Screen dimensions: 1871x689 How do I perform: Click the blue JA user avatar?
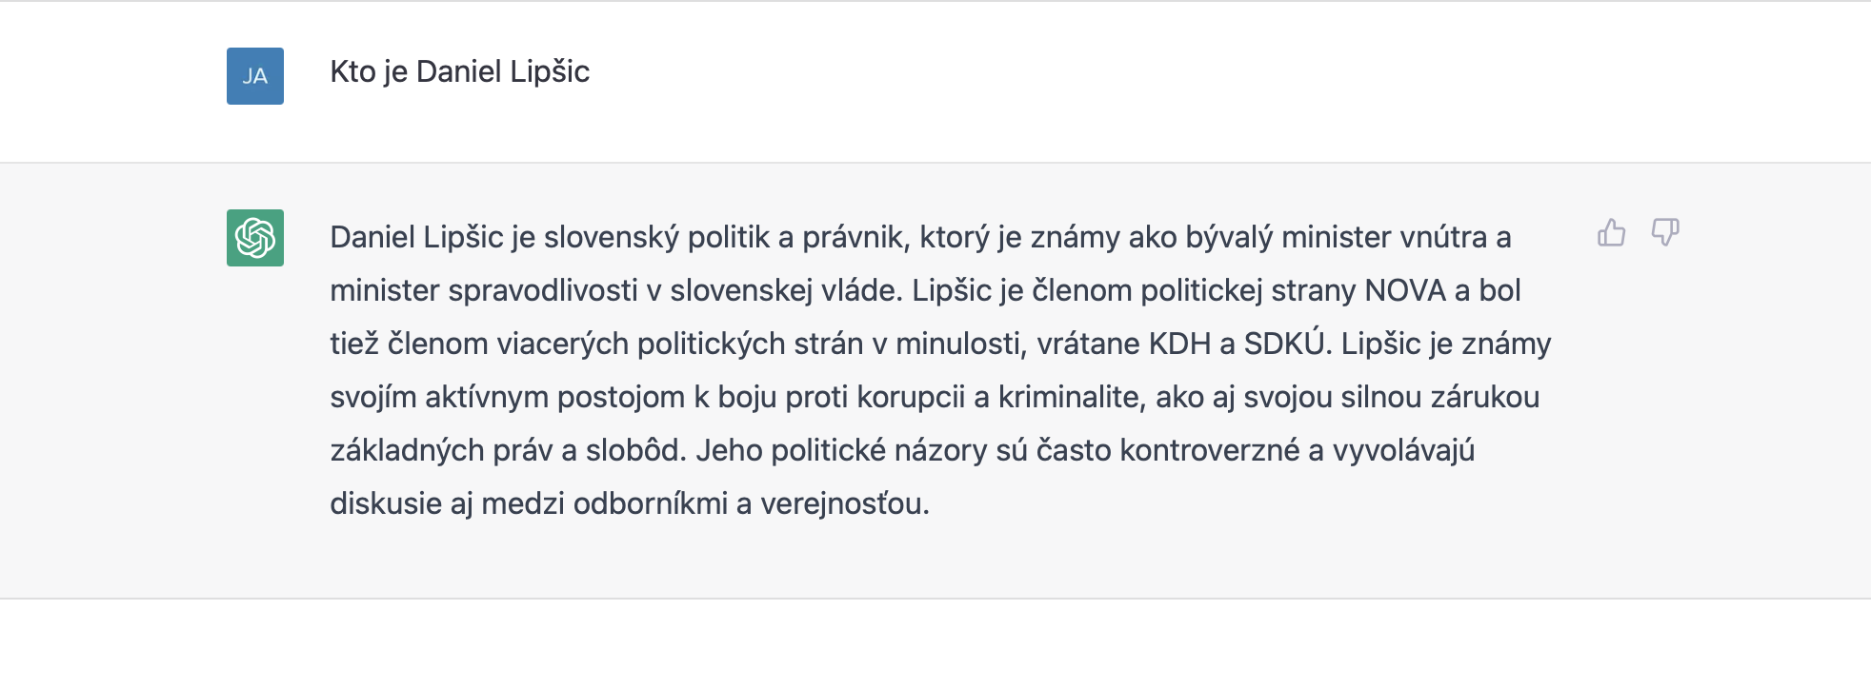tap(255, 76)
